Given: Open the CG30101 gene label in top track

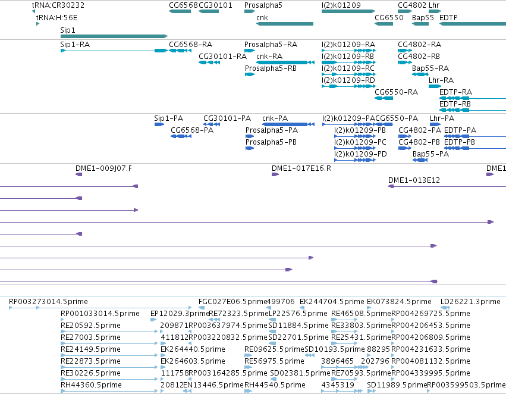Looking at the screenshot, I should (x=215, y=5).
